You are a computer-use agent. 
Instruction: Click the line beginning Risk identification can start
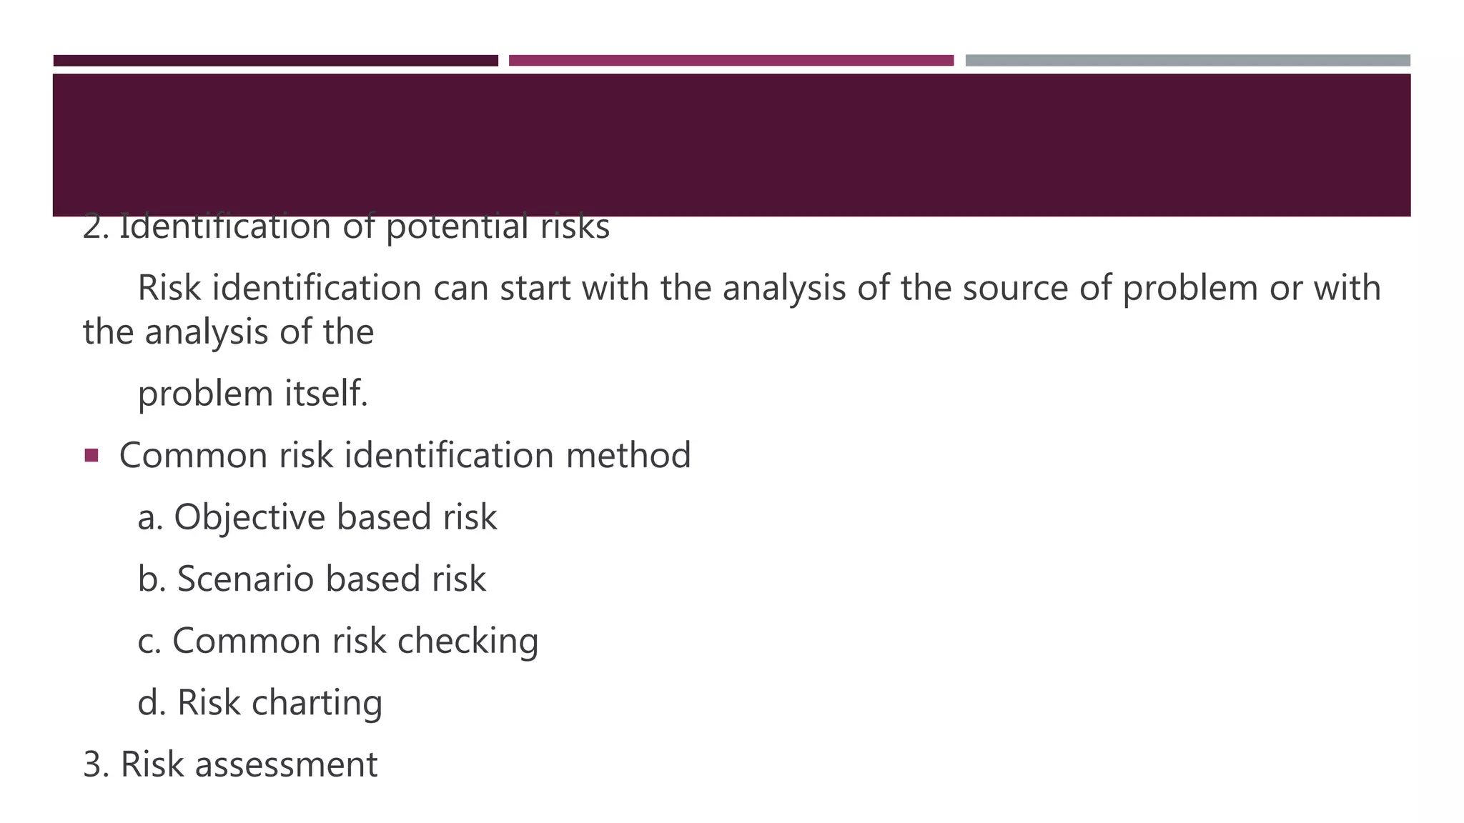click(759, 289)
